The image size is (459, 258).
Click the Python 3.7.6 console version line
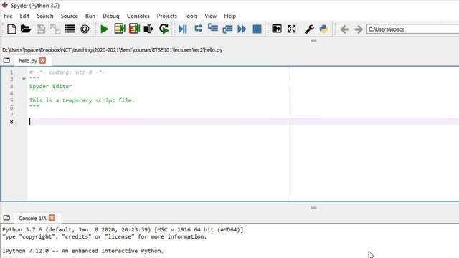(123, 229)
